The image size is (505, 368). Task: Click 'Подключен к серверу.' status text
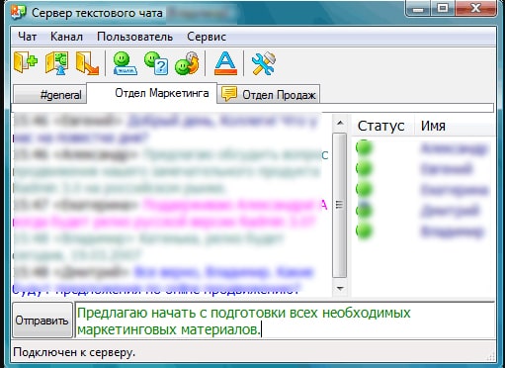point(74,352)
